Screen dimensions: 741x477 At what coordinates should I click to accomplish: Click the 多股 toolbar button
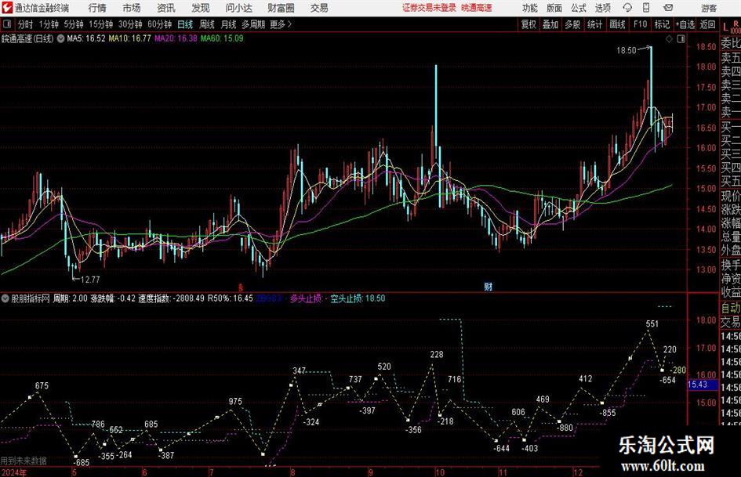pyautogui.click(x=572, y=24)
